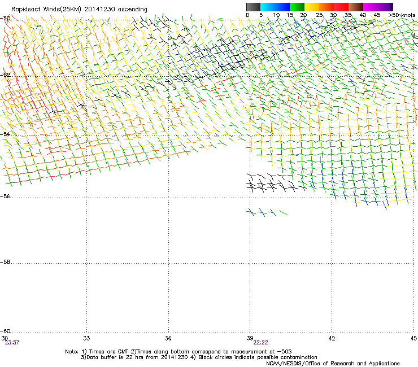Click the latitude label '-54'
Viewport: 418px width, 367px height.
click(5, 134)
